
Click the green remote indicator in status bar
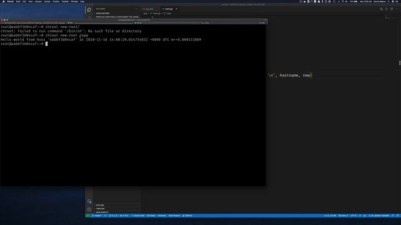coord(88,216)
